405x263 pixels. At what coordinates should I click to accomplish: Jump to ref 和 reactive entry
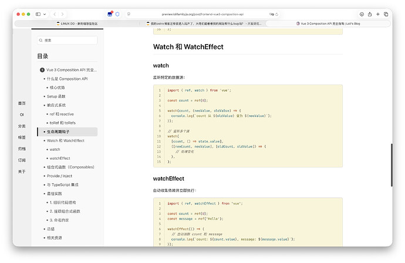point(62,114)
